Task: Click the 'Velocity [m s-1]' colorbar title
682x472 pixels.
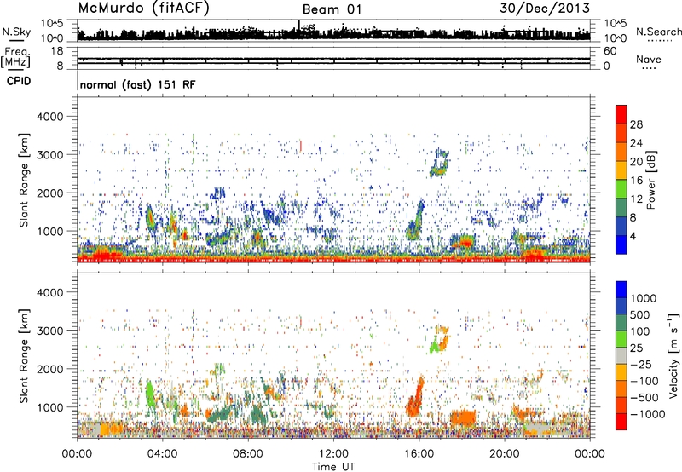Action: 673,355
